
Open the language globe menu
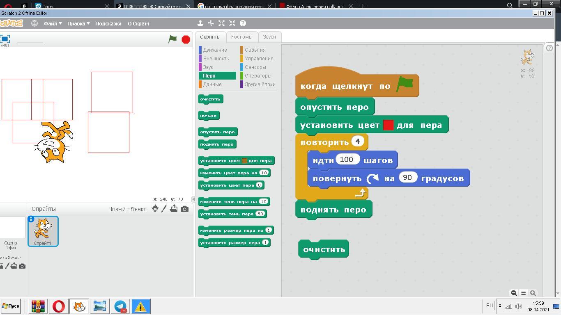(34, 23)
